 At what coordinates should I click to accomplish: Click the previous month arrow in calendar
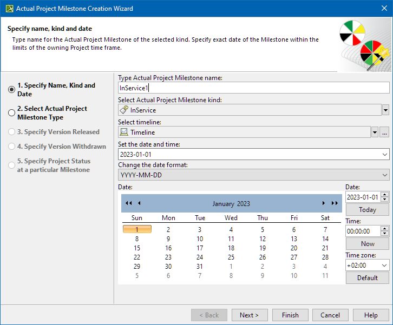click(139, 203)
